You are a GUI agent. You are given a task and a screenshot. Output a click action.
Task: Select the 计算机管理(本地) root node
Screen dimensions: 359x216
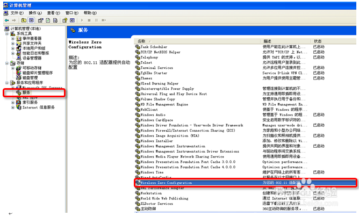25,28
